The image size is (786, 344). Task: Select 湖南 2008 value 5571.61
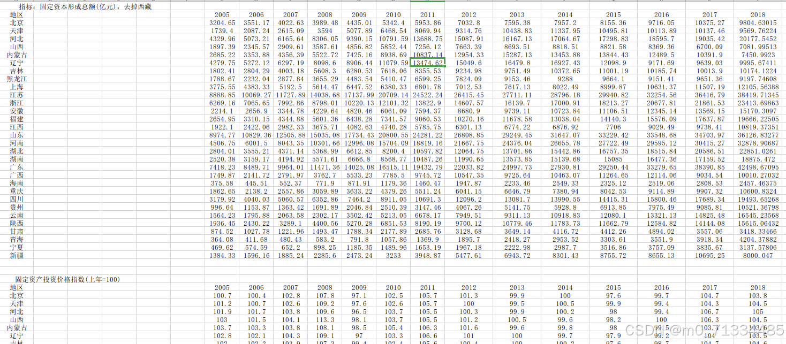[x=325, y=159]
